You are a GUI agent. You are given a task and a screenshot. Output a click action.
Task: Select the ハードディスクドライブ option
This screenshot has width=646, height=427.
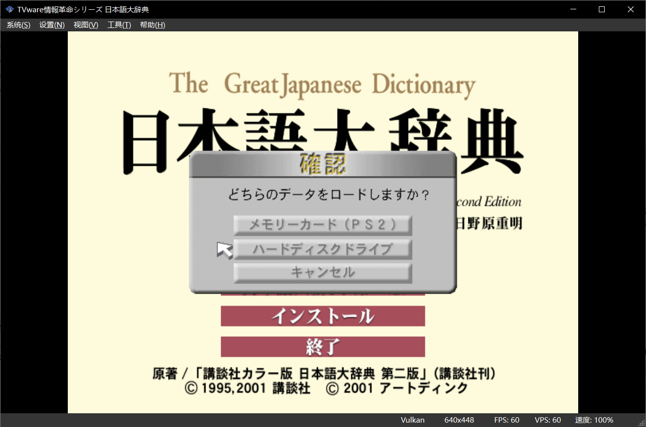click(322, 249)
